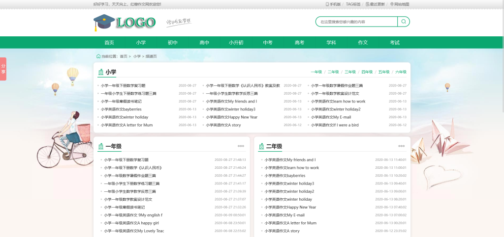This screenshot has width=504, height=237.
Task: Select 高中 in the green navigation bar
Action: point(204,43)
